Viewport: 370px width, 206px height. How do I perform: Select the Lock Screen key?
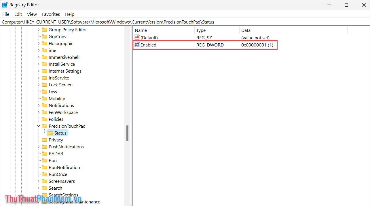click(x=60, y=85)
